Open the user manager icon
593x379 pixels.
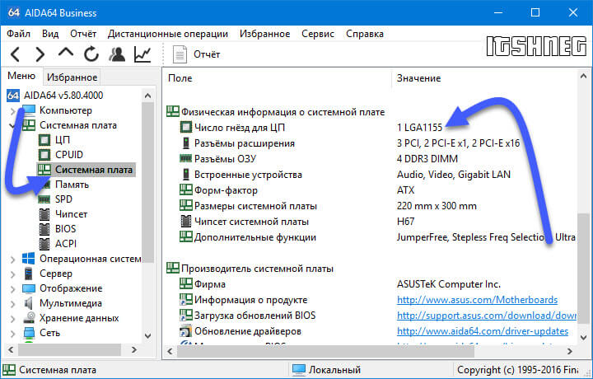point(117,54)
